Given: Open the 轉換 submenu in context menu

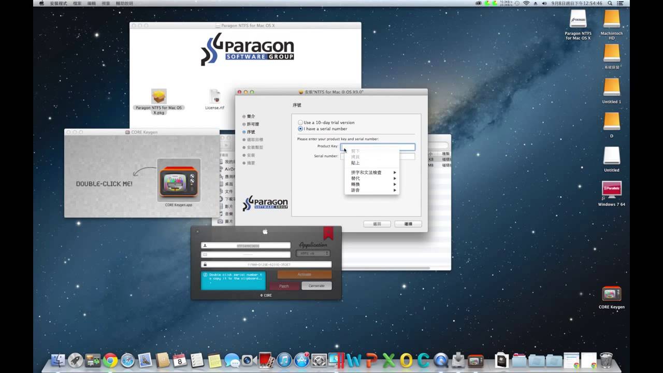Looking at the screenshot, I should (x=371, y=184).
